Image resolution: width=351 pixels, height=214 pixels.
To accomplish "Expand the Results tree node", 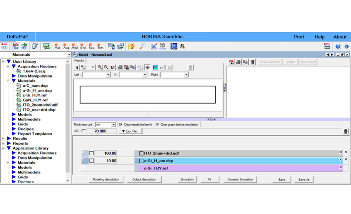I will pos(3,139).
